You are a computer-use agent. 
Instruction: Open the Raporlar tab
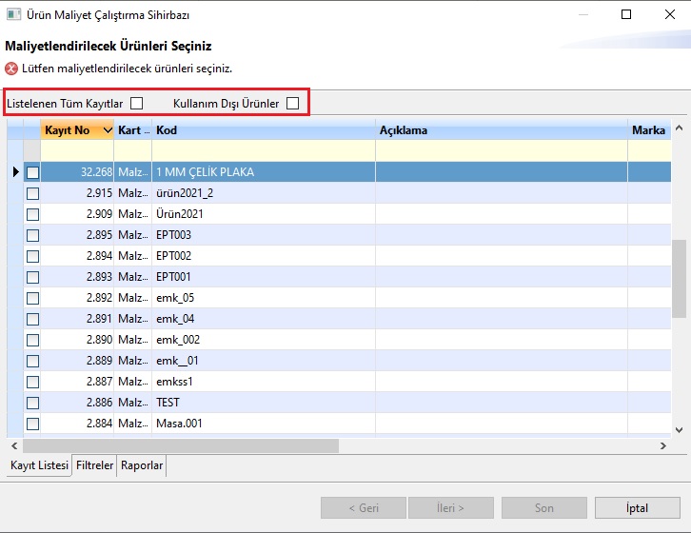click(141, 465)
